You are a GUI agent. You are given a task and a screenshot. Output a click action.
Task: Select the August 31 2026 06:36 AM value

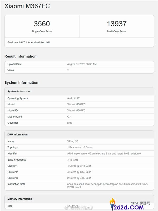click(x=82, y=64)
